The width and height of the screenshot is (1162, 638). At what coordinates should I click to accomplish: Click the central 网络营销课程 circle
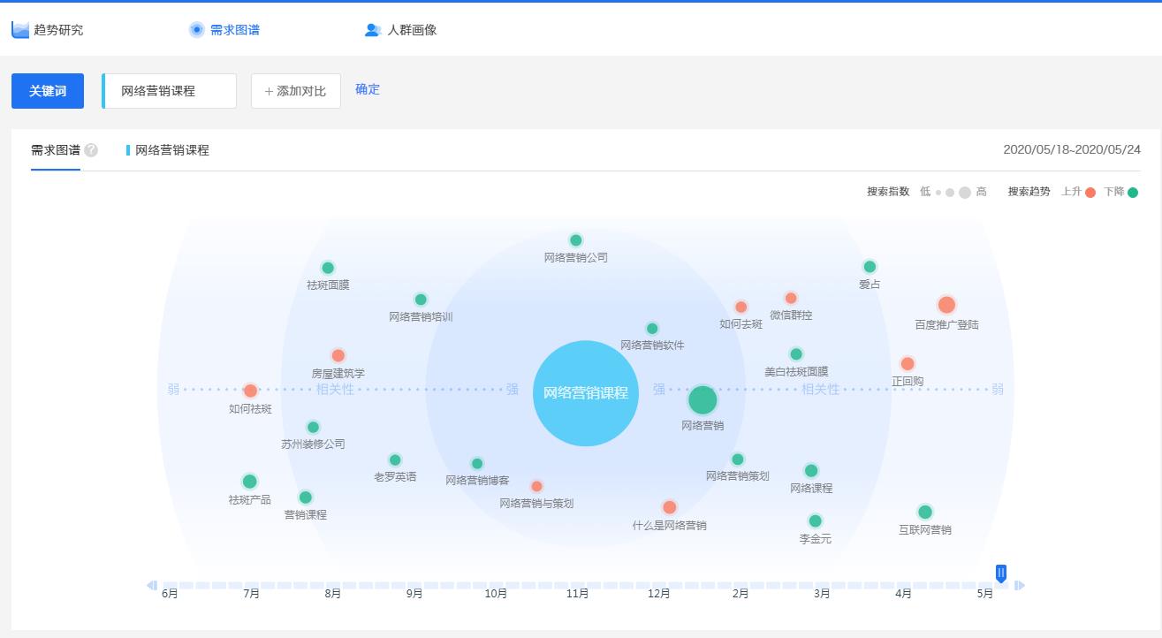tap(585, 393)
